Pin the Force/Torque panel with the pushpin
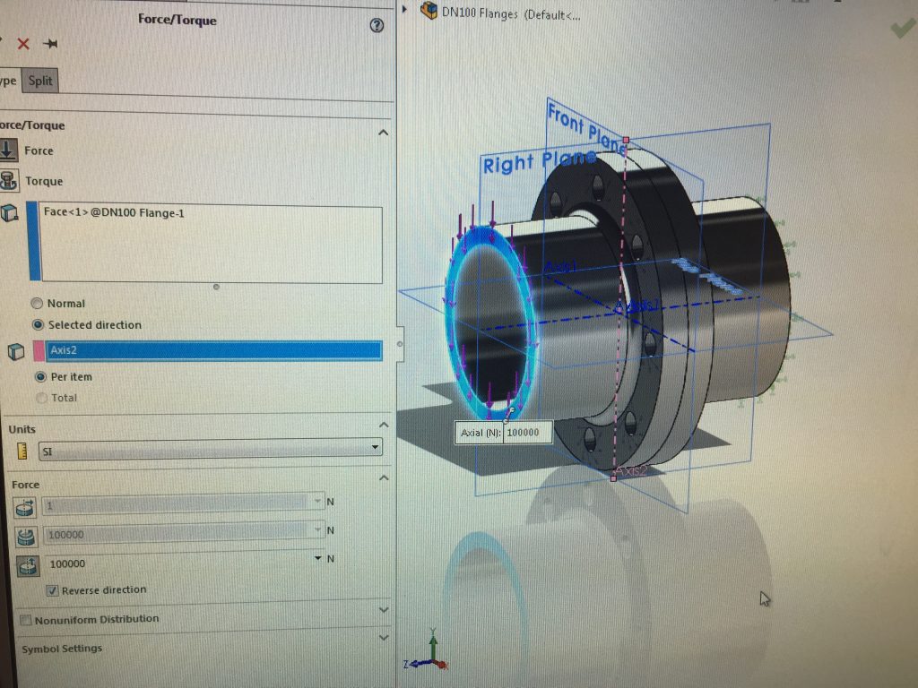918x688 pixels. [x=50, y=44]
